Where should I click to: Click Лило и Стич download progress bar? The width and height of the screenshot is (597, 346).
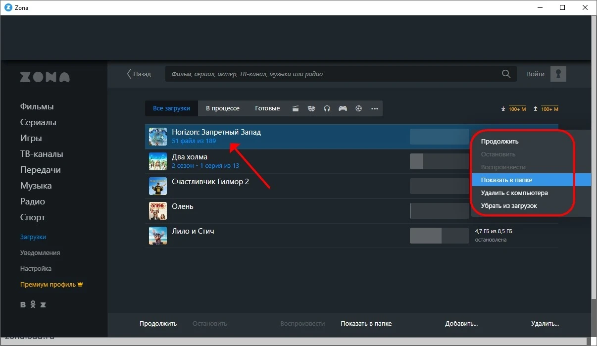pos(440,236)
